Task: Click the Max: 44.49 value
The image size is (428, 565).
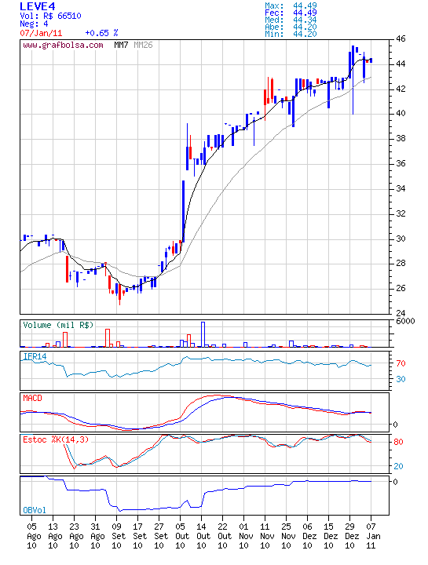Action: [x=291, y=5]
